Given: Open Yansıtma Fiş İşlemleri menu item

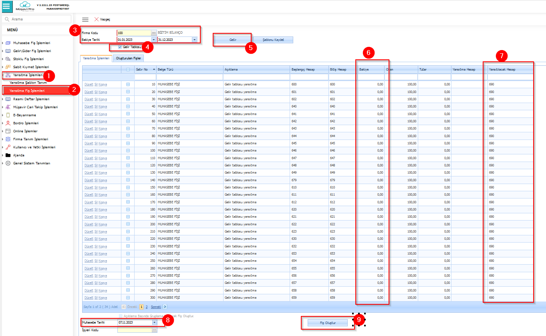Looking at the screenshot, I should [27, 91].
